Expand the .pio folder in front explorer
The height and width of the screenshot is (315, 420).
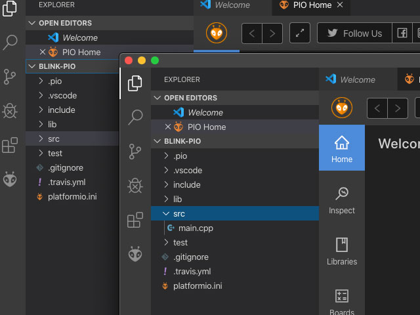tap(180, 156)
